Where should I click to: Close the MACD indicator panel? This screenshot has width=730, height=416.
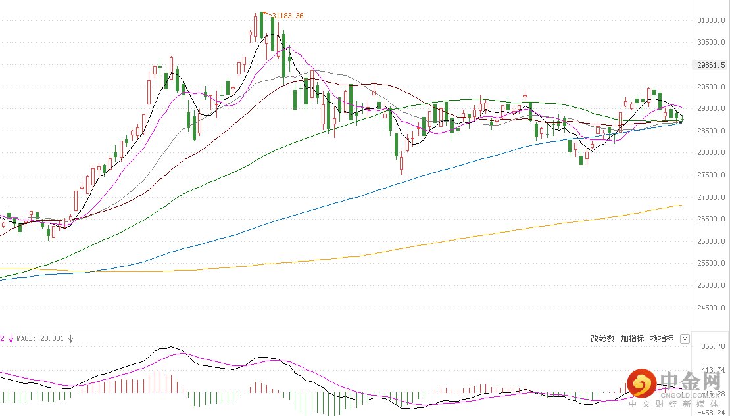click(685, 339)
